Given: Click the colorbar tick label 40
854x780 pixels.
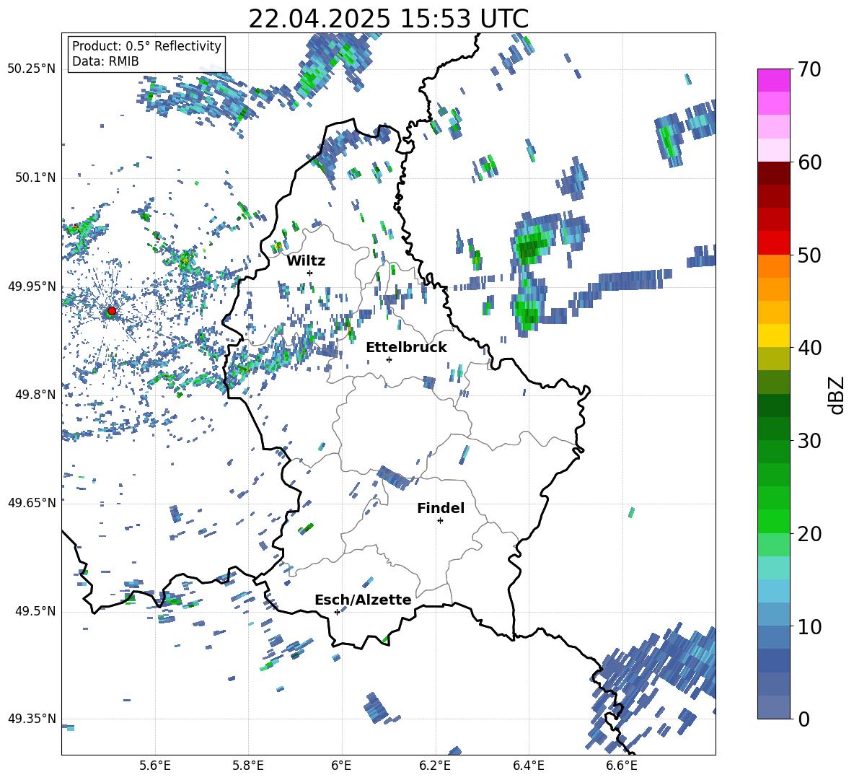Looking at the screenshot, I should point(809,348).
